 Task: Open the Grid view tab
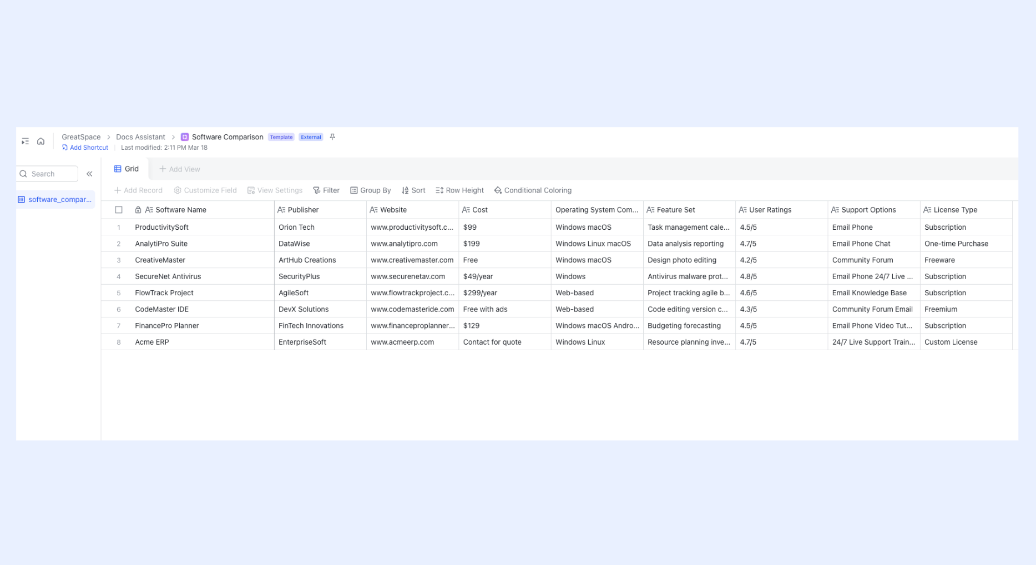[x=126, y=169]
